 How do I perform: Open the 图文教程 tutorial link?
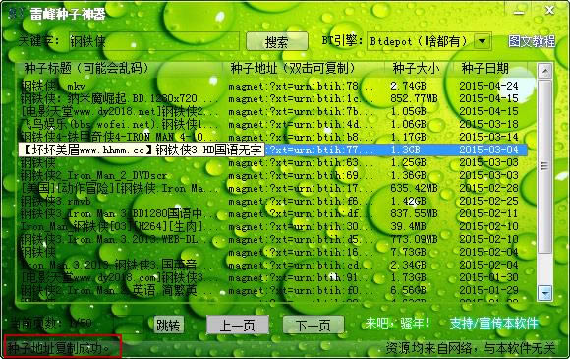click(532, 41)
